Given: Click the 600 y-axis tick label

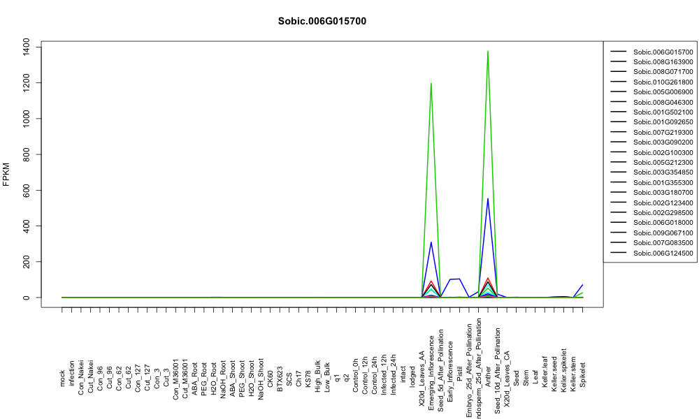Looking at the screenshot, I should [27, 190].
